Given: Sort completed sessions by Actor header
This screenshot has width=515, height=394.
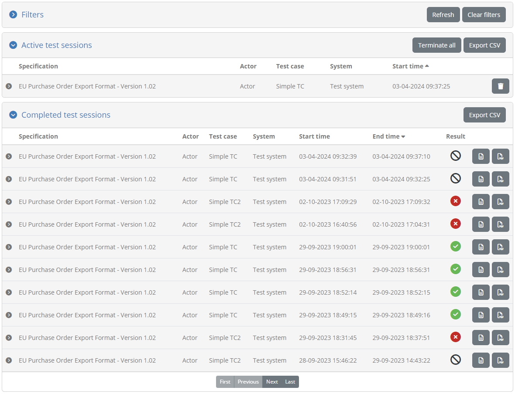Looking at the screenshot, I should [190, 136].
